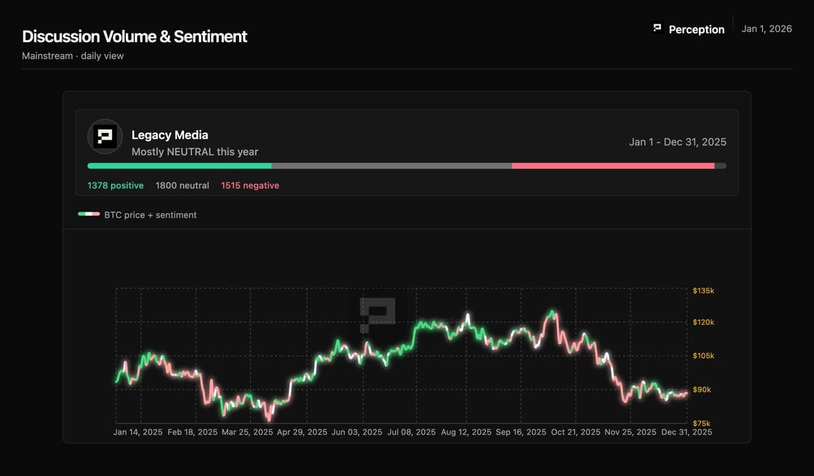Image resolution: width=814 pixels, height=476 pixels.
Task: Click the Perception brand name
Action: point(696,29)
